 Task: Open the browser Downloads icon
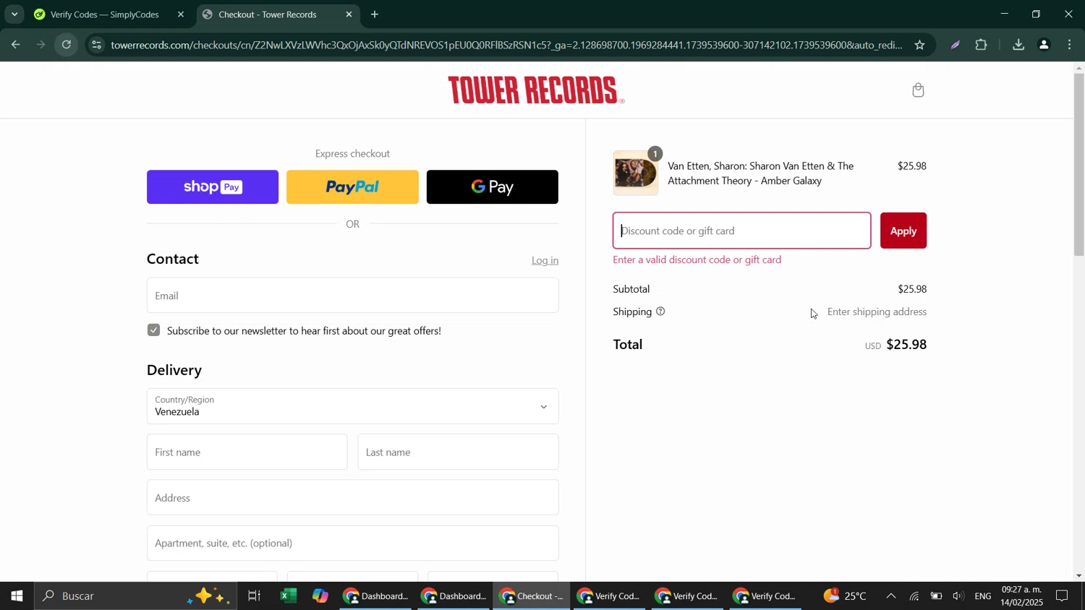tap(1018, 45)
